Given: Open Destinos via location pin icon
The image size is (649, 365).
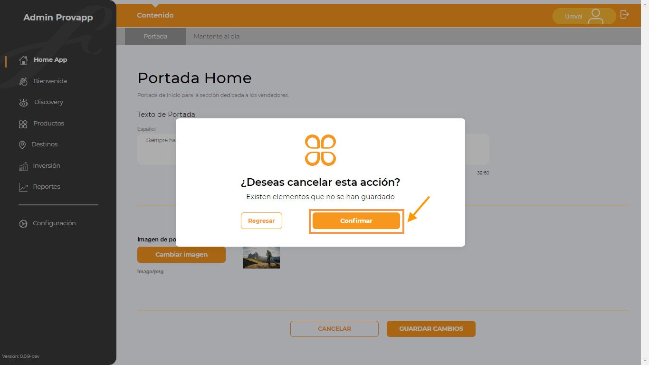Looking at the screenshot, I should coord(22,144).
